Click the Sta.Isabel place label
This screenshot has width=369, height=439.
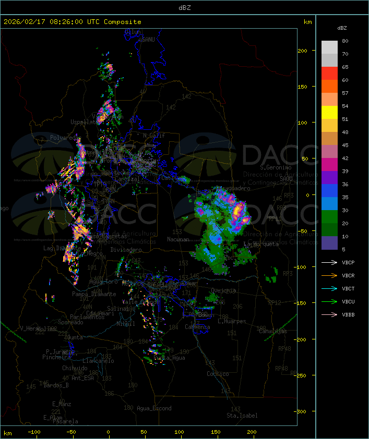coord(242,416)
